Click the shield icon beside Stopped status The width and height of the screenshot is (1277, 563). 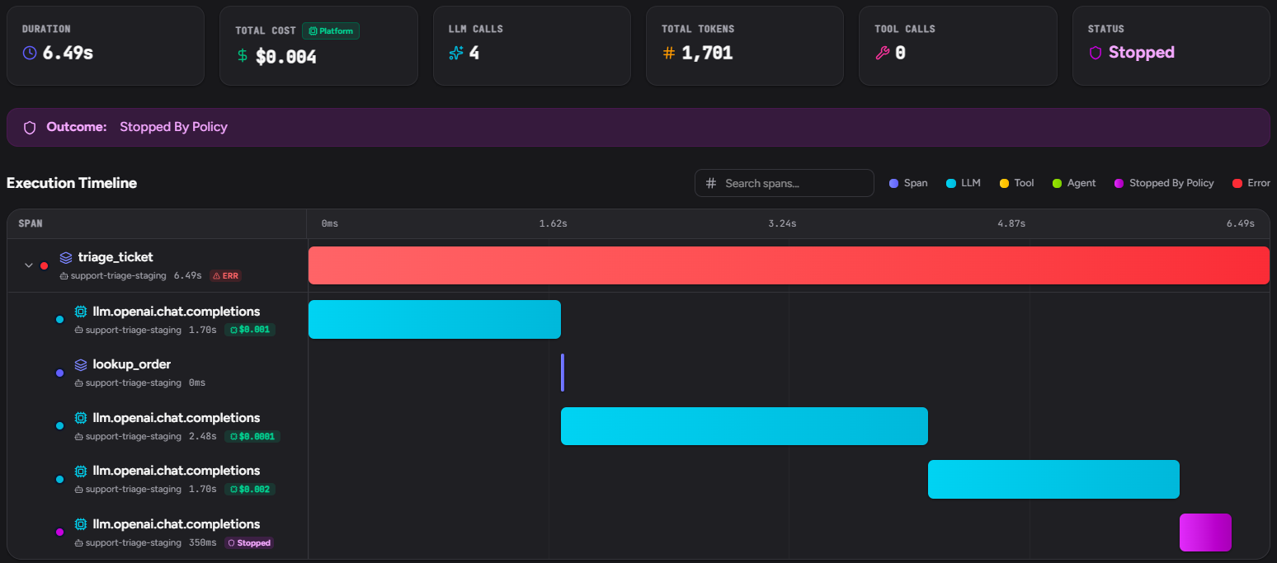click(x=1096, y=53)
